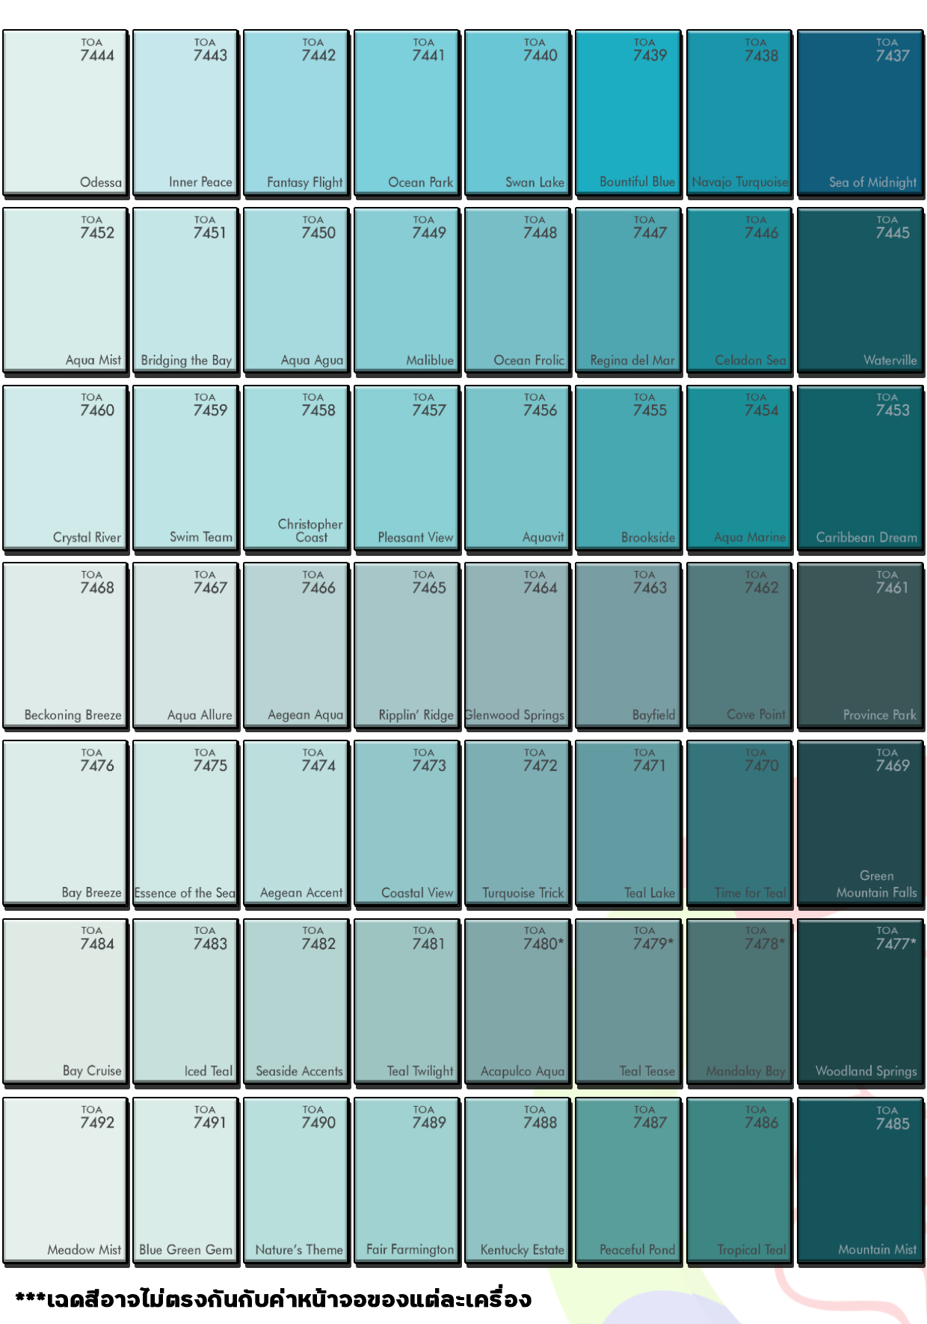927x1324 pixels.
Task: Select the Fair Farmington 7489 swatch
Action: point(407,1181)
